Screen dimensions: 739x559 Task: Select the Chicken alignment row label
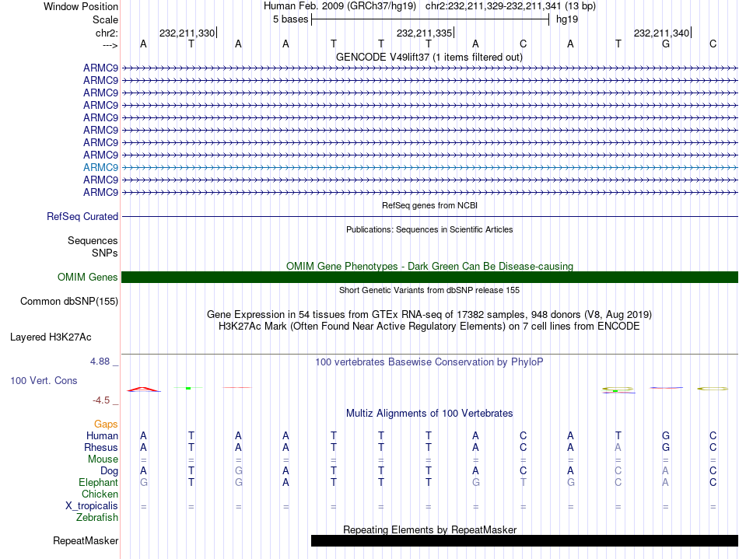100,494
